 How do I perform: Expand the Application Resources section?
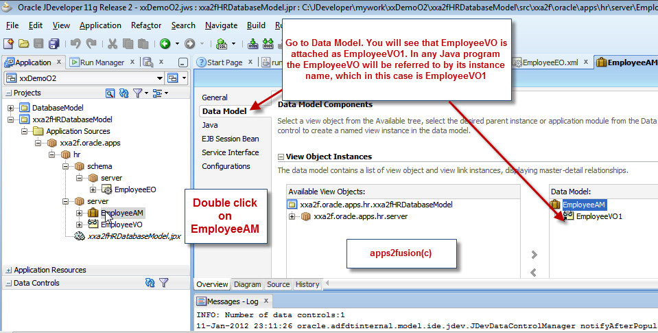tap(8, 271)
